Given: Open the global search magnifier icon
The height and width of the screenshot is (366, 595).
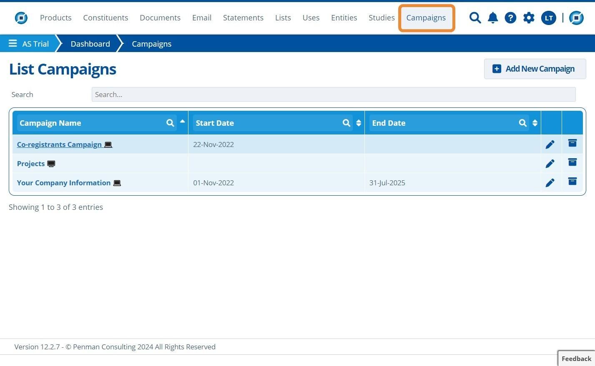Looking at the screenshot, I should pos(475,18).
